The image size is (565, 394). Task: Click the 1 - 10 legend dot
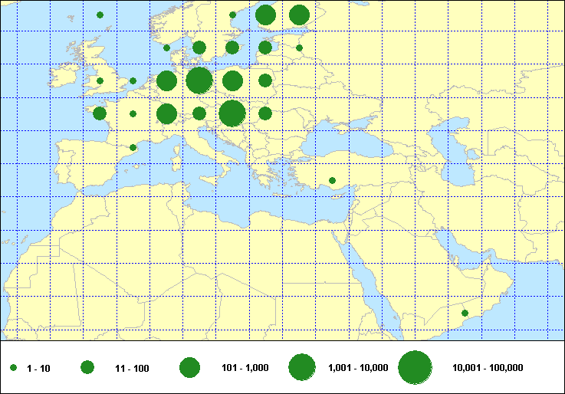[x=14, y=369]
